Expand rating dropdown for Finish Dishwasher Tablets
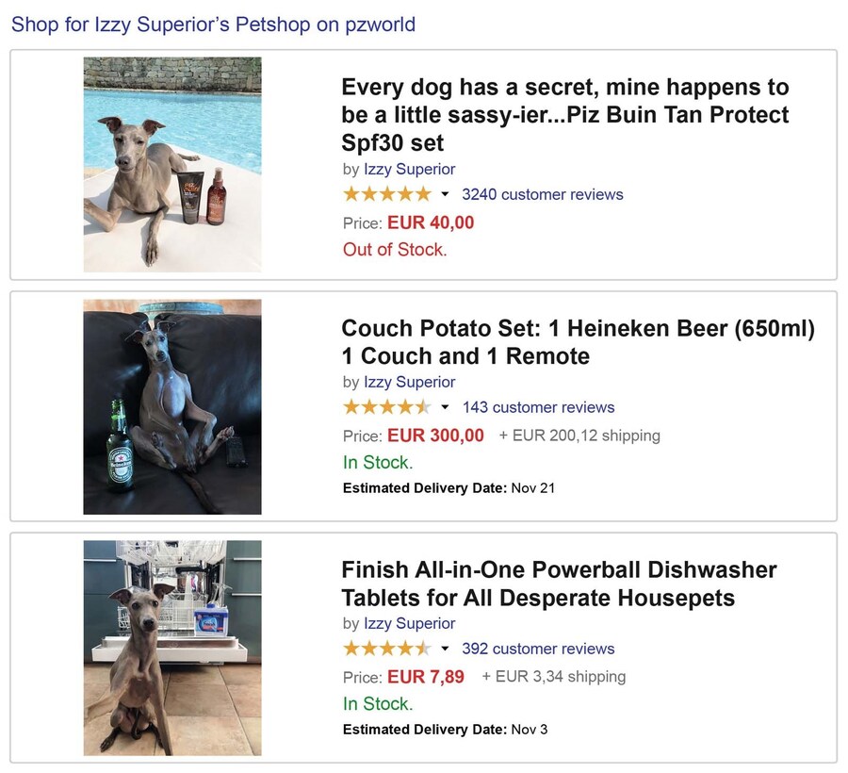 click(445, 650)
